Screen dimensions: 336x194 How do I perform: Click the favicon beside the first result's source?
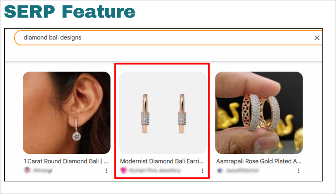click(x=27, y=170)
